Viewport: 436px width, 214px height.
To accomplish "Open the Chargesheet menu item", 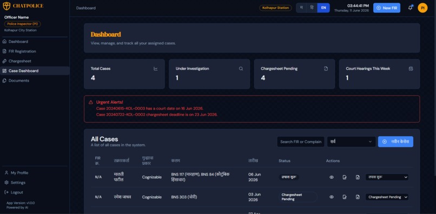I will (x=35, y=61).
